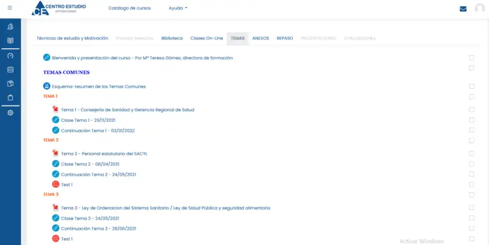Switch to the ANEXOS tab

260,38
